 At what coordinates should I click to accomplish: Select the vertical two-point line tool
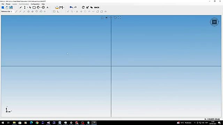(25, 7)
